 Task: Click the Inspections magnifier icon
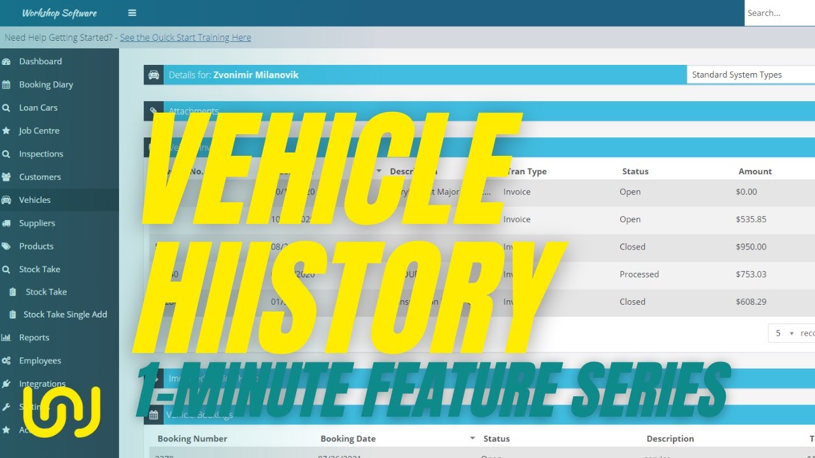[x=6, y=154]
